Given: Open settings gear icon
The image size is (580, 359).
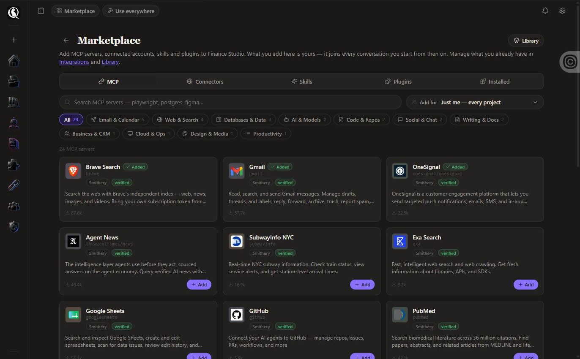Looking at the screenshot, I should tap(562, 11).
